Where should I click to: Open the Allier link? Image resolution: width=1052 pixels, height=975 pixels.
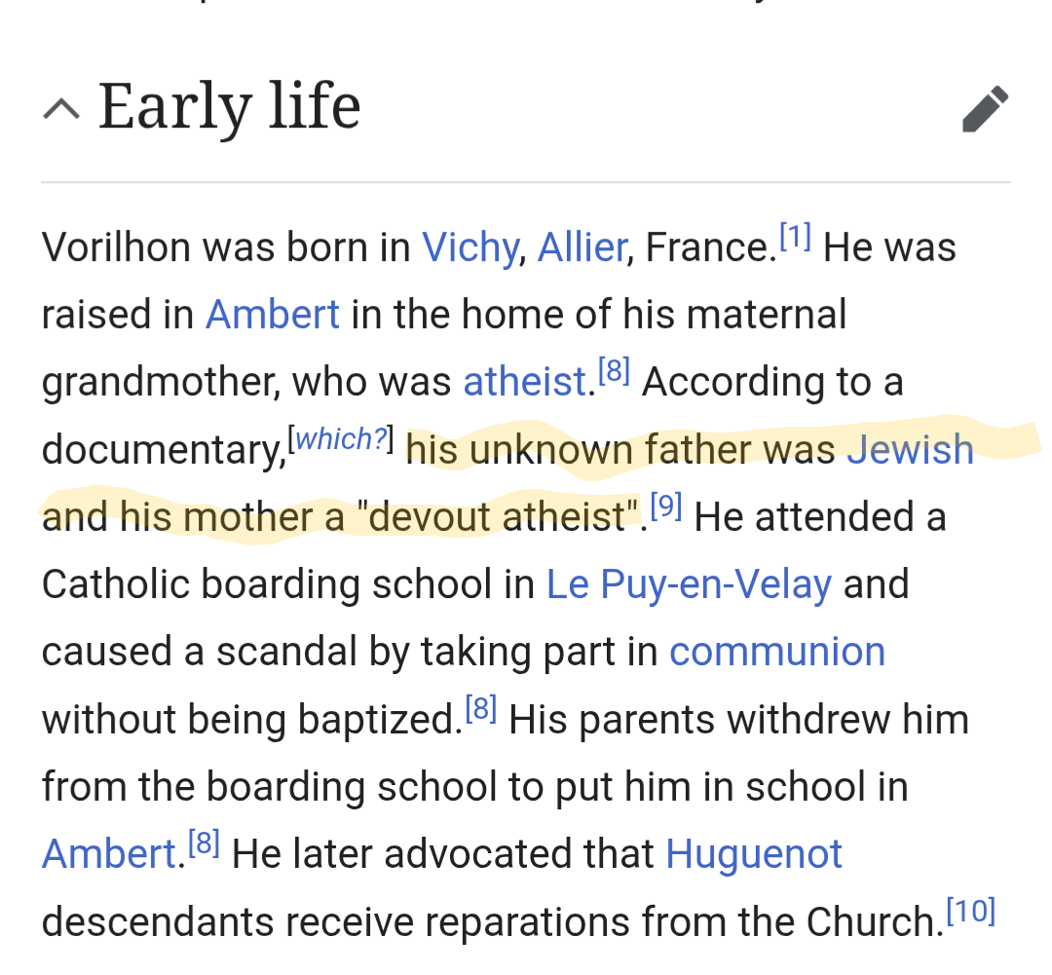tap(582, 247)
